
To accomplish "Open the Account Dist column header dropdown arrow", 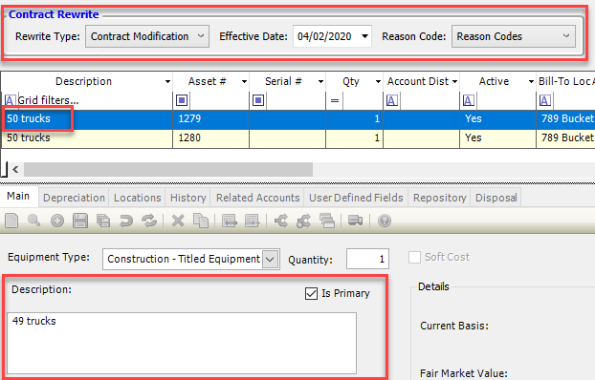I will pyautogui.click(x=454, y=82).
